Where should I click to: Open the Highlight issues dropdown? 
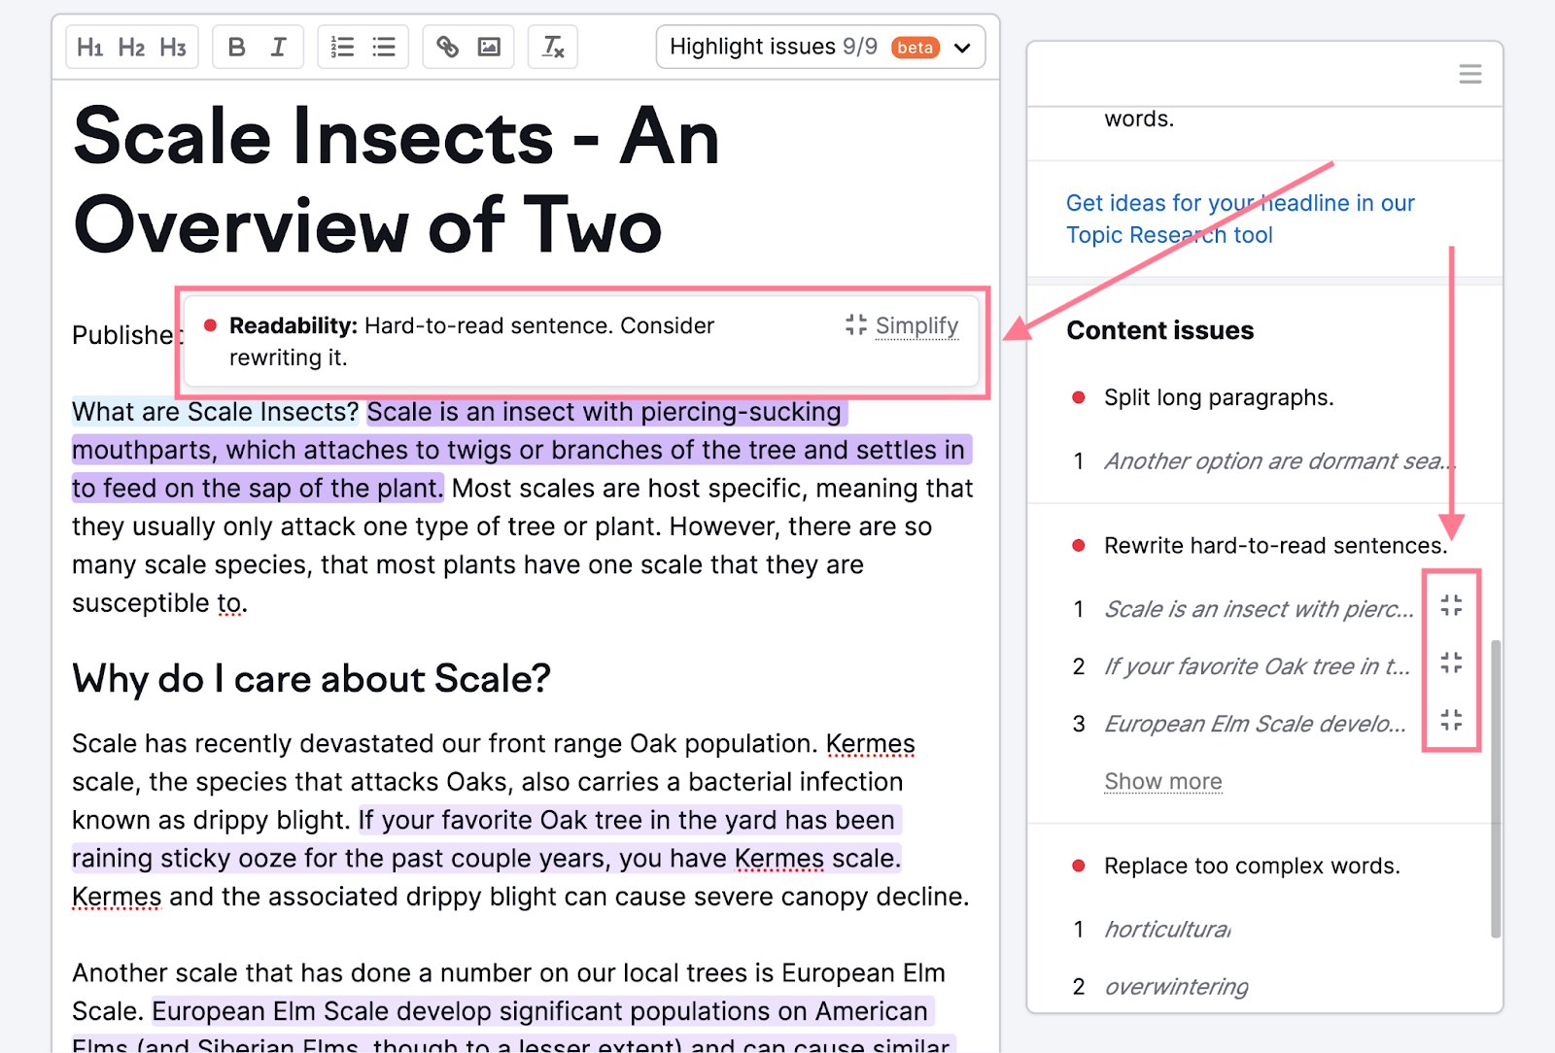820,47
